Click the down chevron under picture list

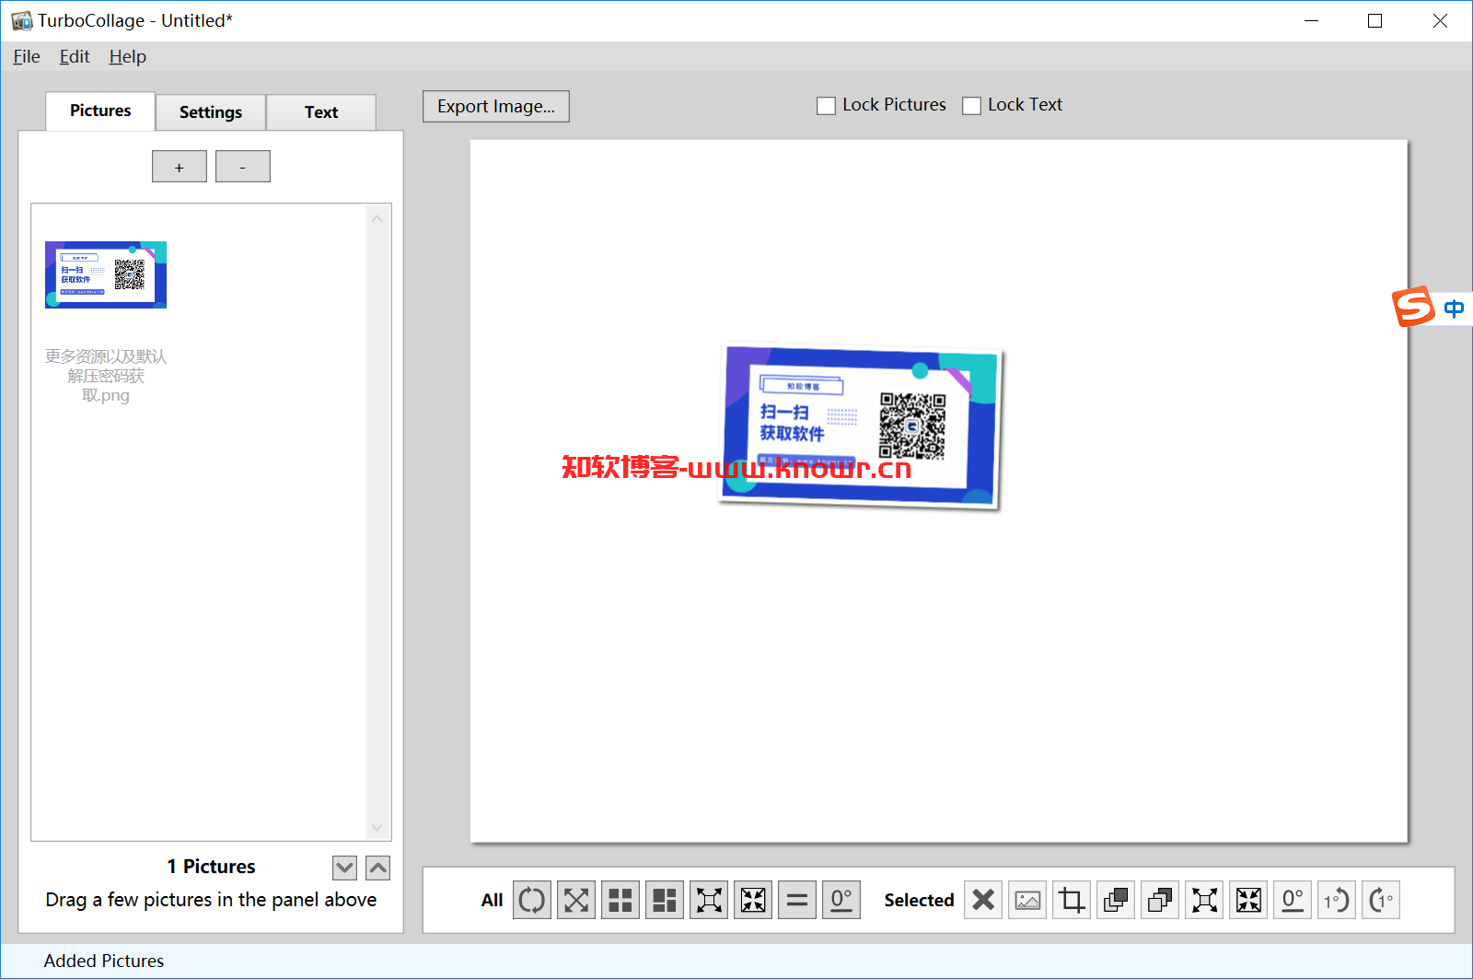point(345,868)
